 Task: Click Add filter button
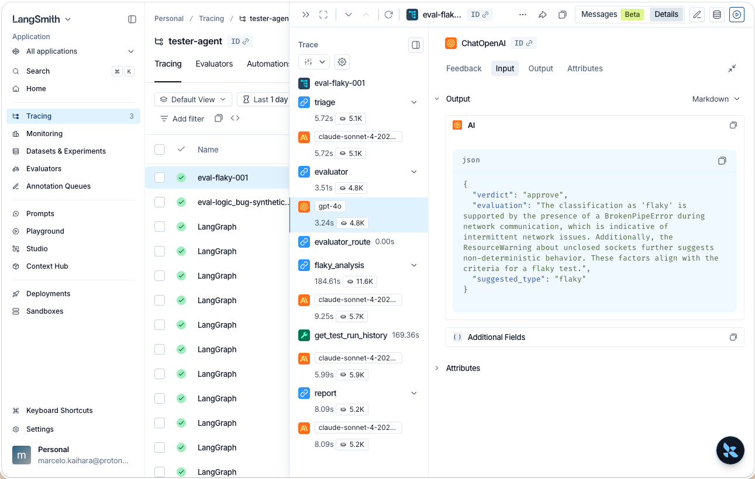click(x=182, y=119)
